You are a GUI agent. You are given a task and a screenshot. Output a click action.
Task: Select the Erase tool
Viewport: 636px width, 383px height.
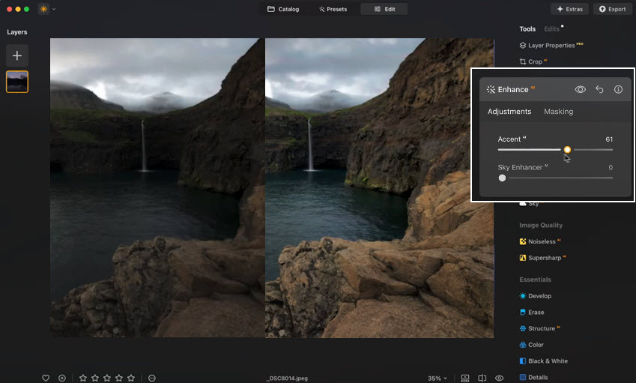click(x=536, y=313)
